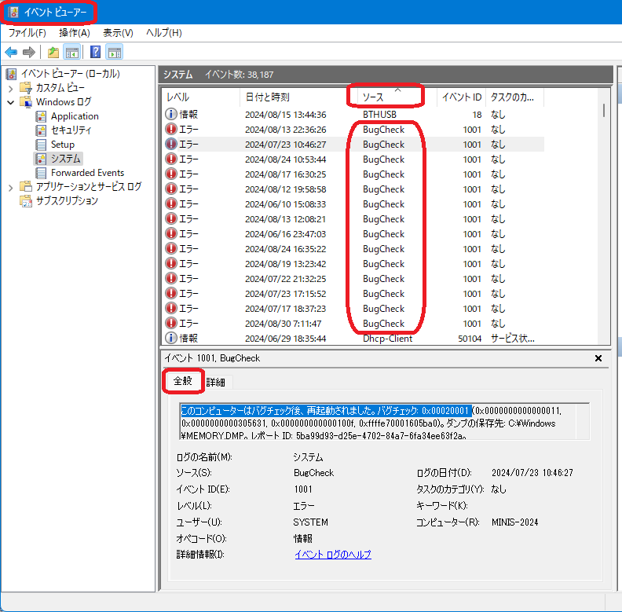
Task: Sort by the タスクのカテゴリ column header
Action: click(x=514, y=97)
